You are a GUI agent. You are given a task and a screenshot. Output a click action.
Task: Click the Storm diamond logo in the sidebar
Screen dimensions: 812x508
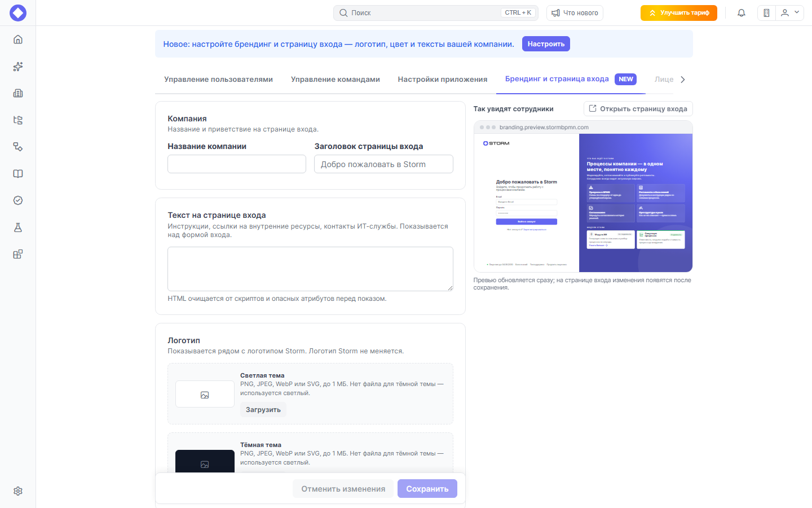(x=18, y=13)
